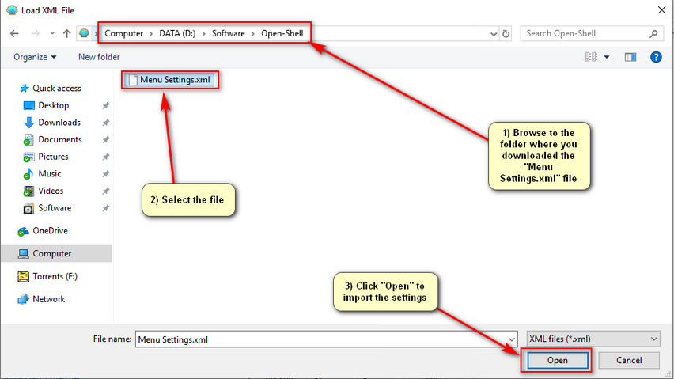674x379 pixels.
Task: Expand the address bar history dropdown
Action: (494, 34)
